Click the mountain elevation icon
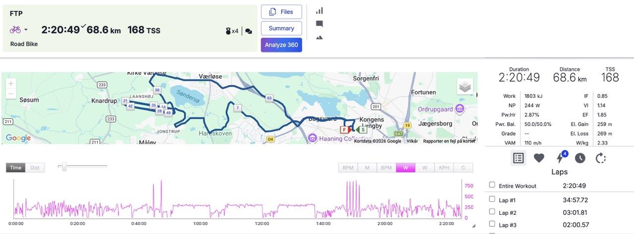Image resolution: width=634 pixels, height=234 pixels. click(x=319, y=37)
